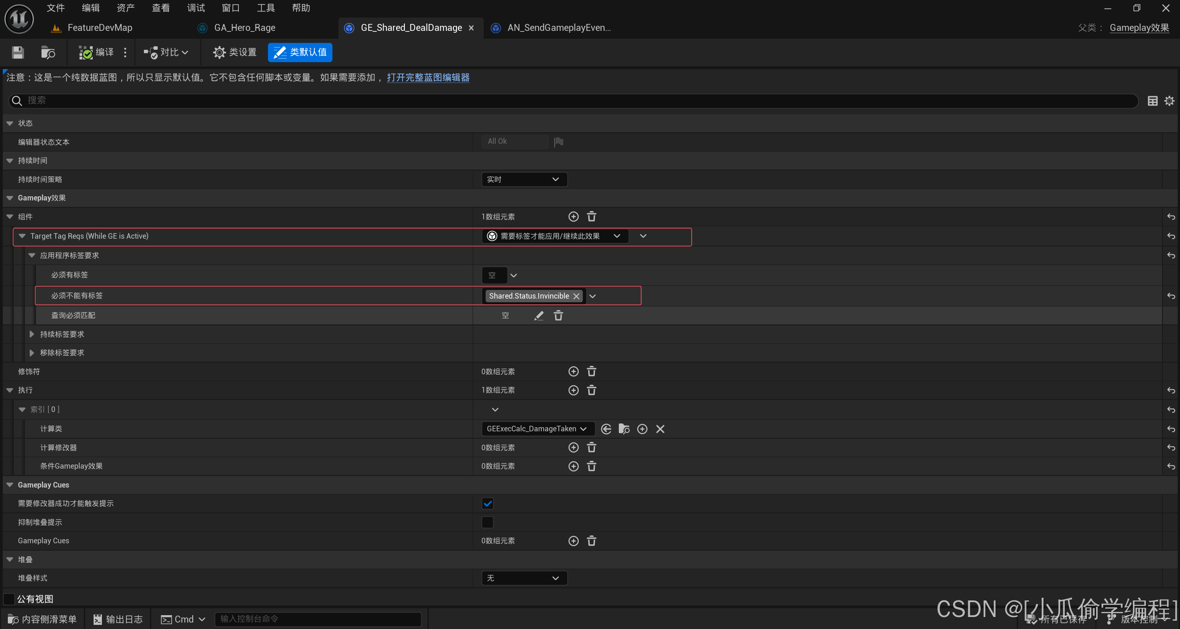Use selected asset for 计算类

click(x=606, y=429)
